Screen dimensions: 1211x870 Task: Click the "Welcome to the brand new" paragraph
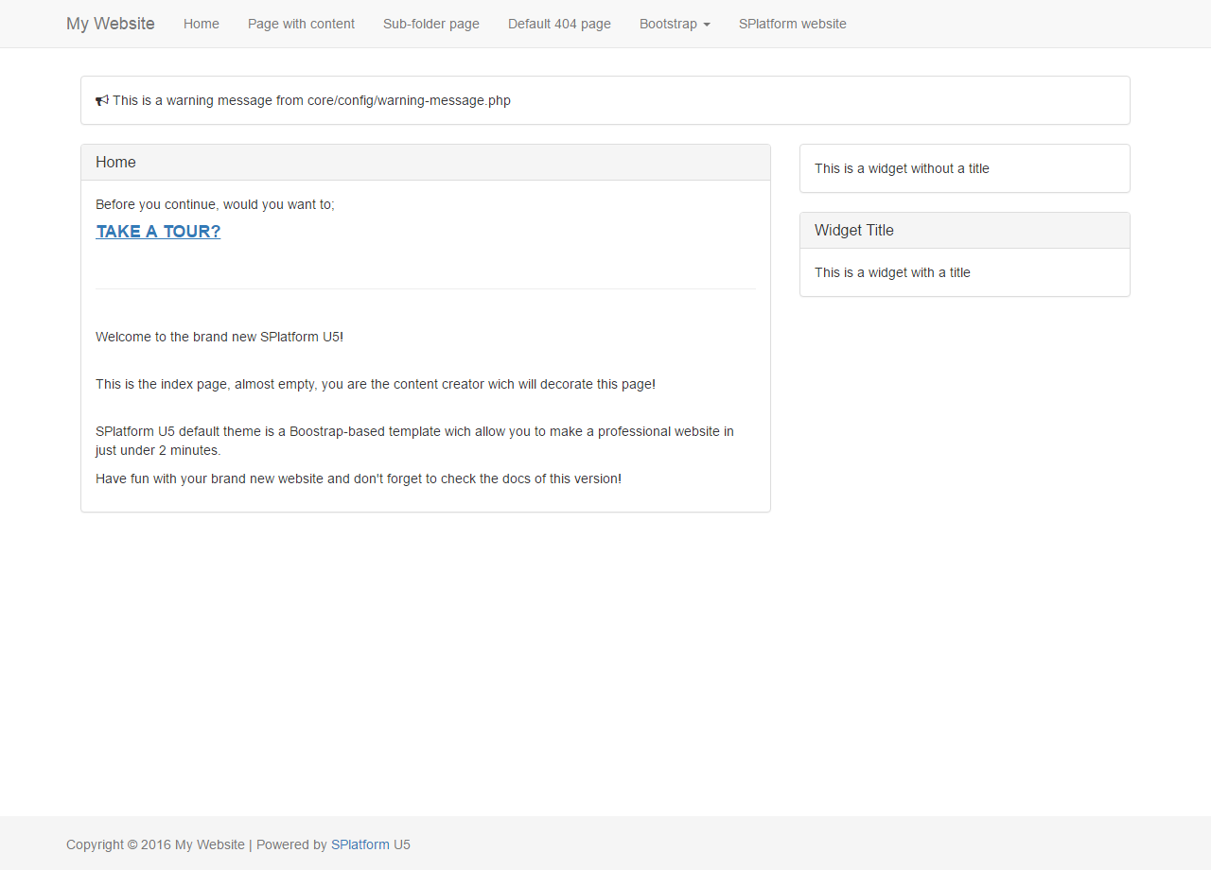pyautogui.click(x=219, y=337)
